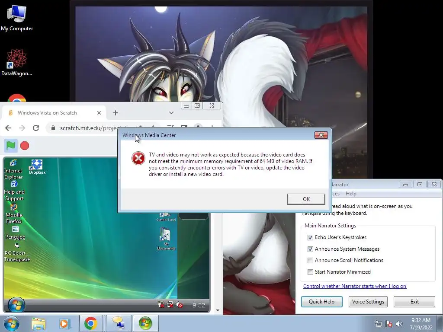Click the padlock icon in Chrome's address bar

tap(53, 128)
